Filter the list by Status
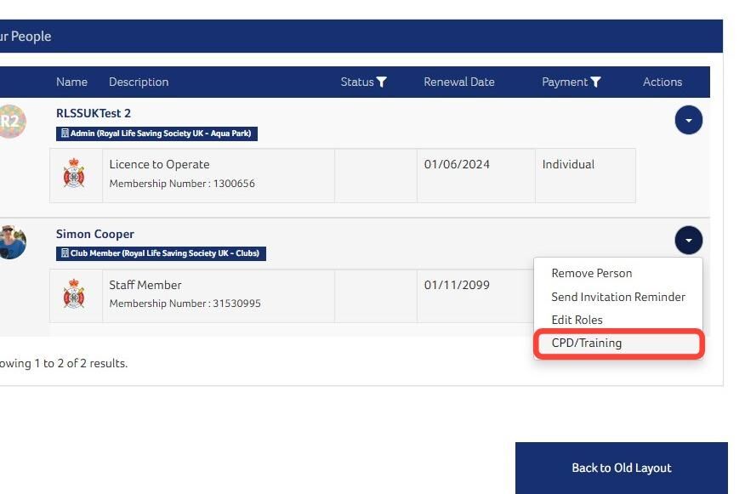Image resolution: width=745 pixels, height=494 pixels. pyautogui.click(x=381, y=82)
